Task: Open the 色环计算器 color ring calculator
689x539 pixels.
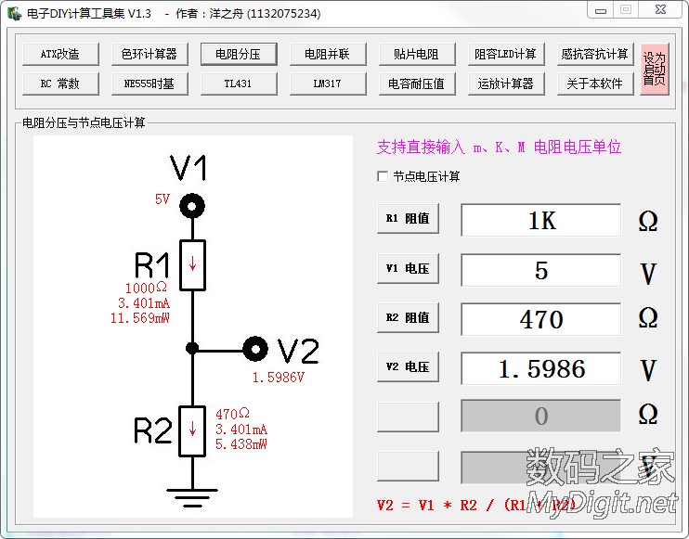Action: coord(149,54)
